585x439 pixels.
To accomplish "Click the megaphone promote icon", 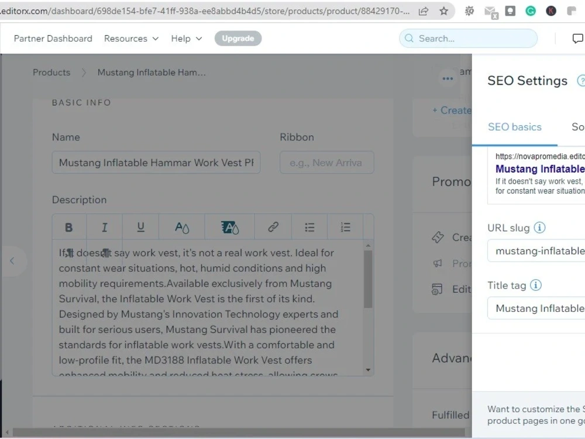I will point(438,263).
